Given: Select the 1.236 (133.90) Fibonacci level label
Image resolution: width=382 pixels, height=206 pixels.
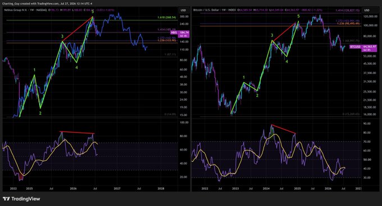Looking at the screenshot, I should click(x=167, y=40).
